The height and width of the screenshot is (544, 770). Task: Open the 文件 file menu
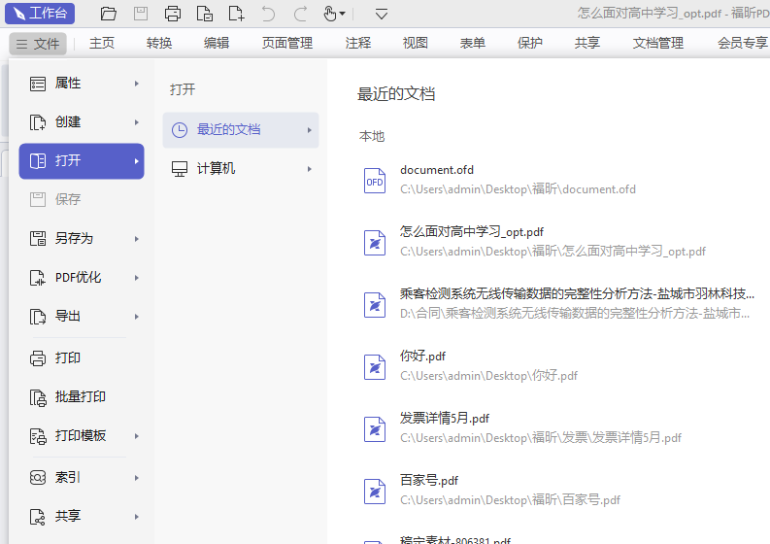tap(38, 44)
